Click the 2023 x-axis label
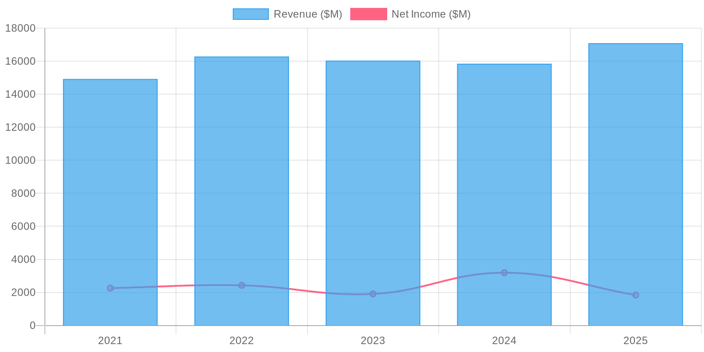 pos(373,341)
